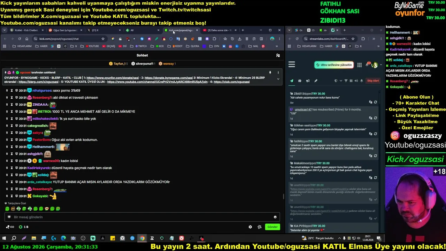
Task: Replay the Zibidi13 tip alert
Action: [375, 102]
